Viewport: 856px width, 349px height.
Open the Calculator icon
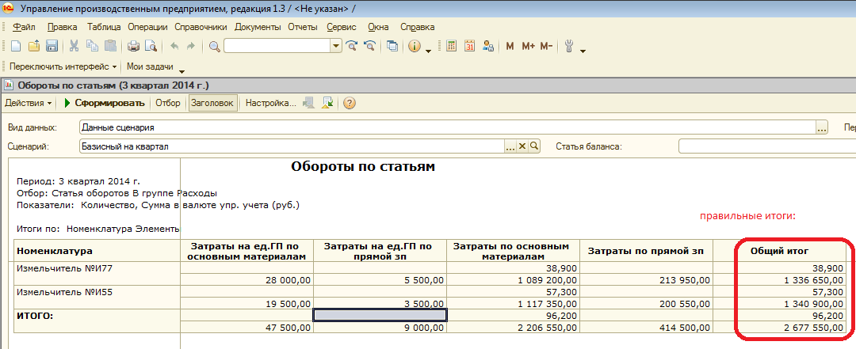[451, 46]
